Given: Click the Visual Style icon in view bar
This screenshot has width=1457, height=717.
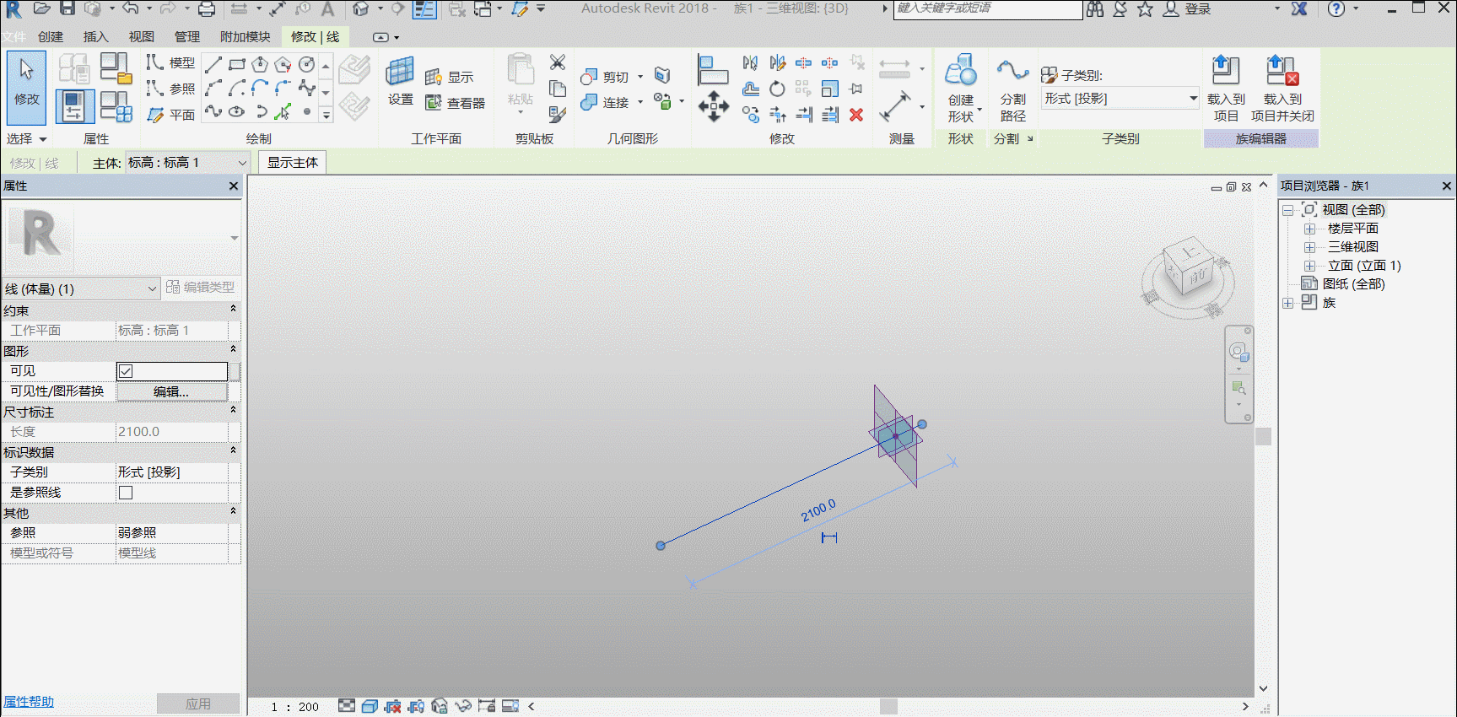Looking at the screenshot, I should [370, 706].
